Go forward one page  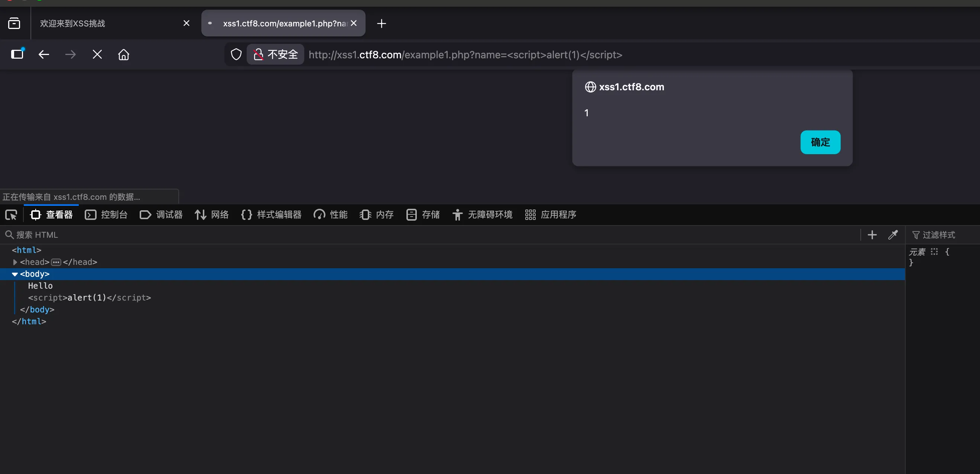coord(70,54)
